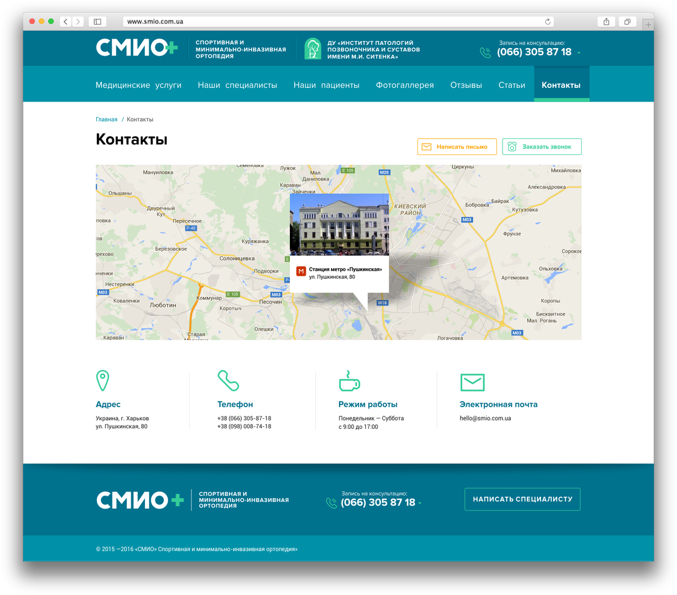Click the Люботин label on the map

pyautogui.click(x=163, y=305)
